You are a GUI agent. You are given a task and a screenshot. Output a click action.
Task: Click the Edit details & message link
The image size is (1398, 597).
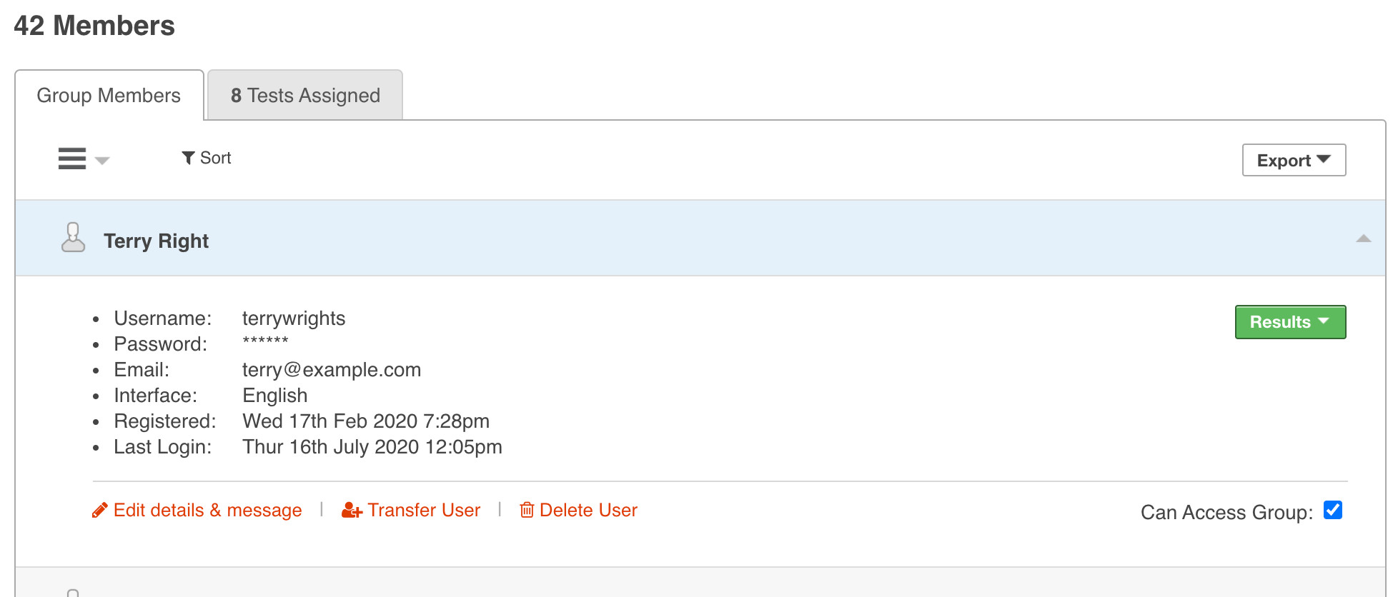[x=207, y=511]
